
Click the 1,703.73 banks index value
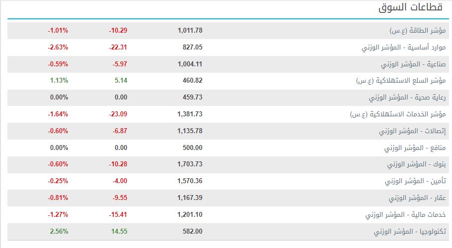[190, 164]
